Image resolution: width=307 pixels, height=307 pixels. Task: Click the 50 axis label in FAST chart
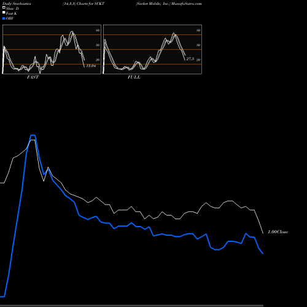(98, 45)
